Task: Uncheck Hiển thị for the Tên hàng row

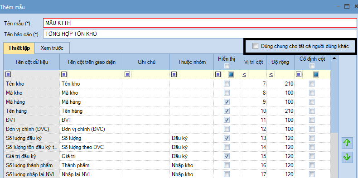Action: 227,111
